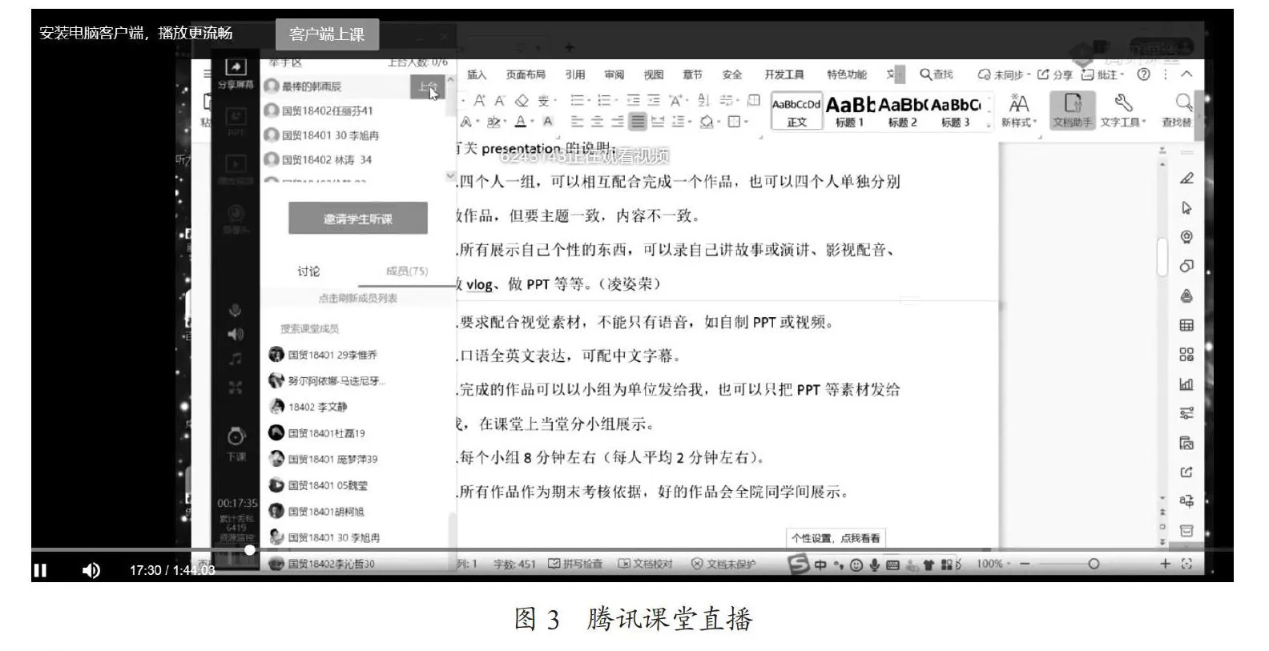Viewport: 1269px width, 651px height.
Task: Click the 下课 end class button
Action: click(x=236, y=444)
